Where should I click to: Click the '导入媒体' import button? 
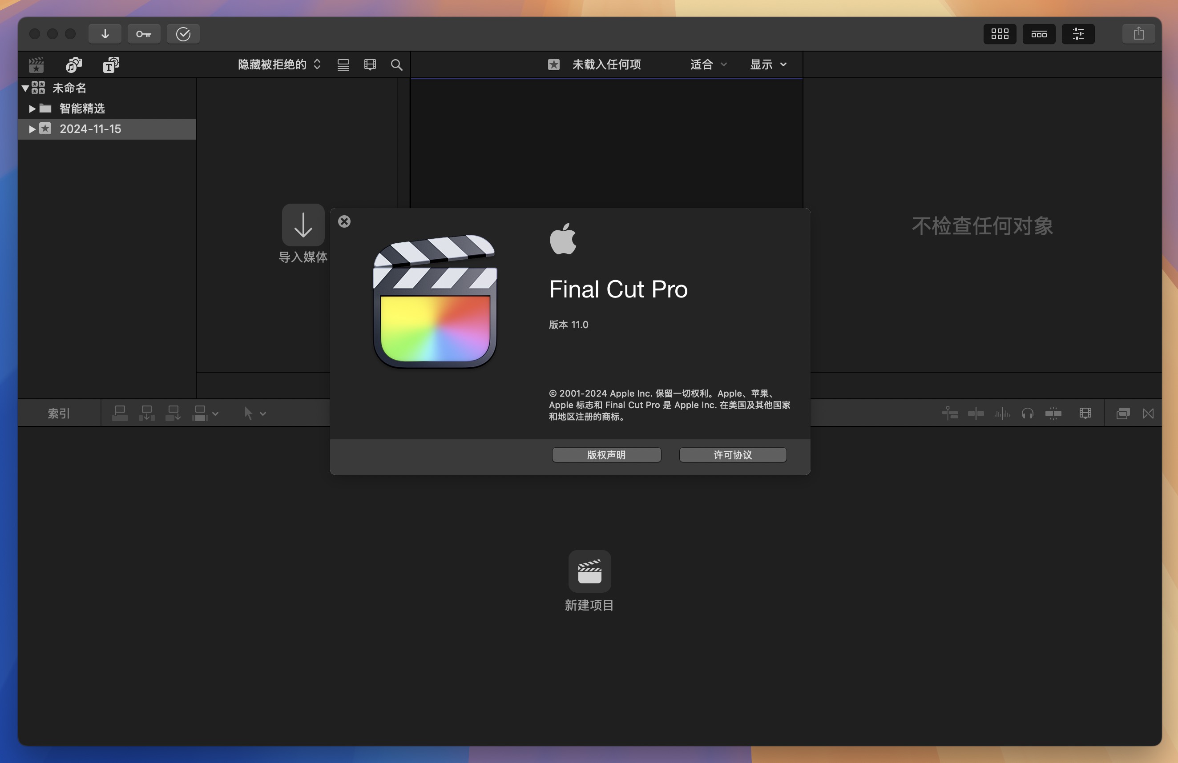point(303,233)
